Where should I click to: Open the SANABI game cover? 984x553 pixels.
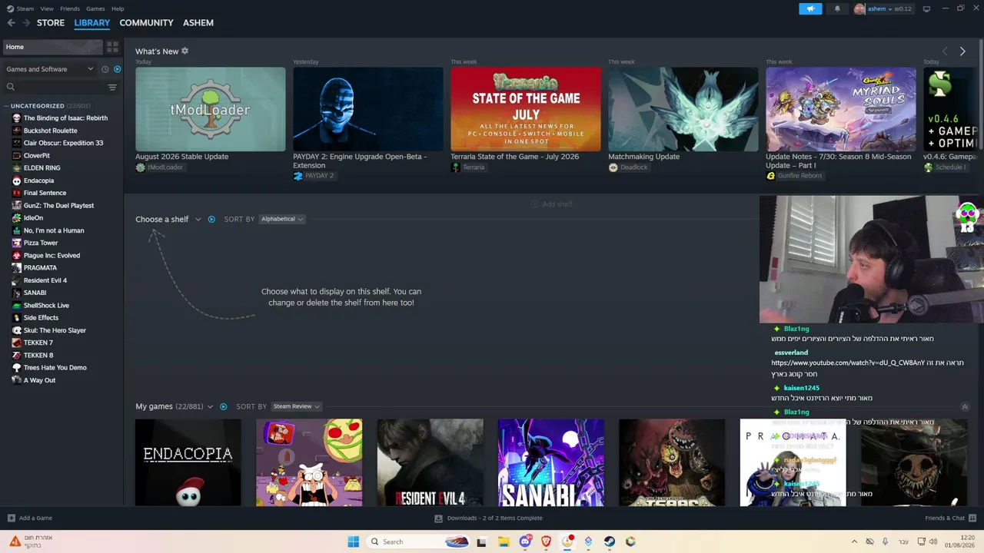(x=551, y=462)
